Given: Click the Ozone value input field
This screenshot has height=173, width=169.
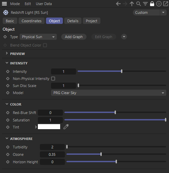Looking at the screenshot, I should pos(52,154).
